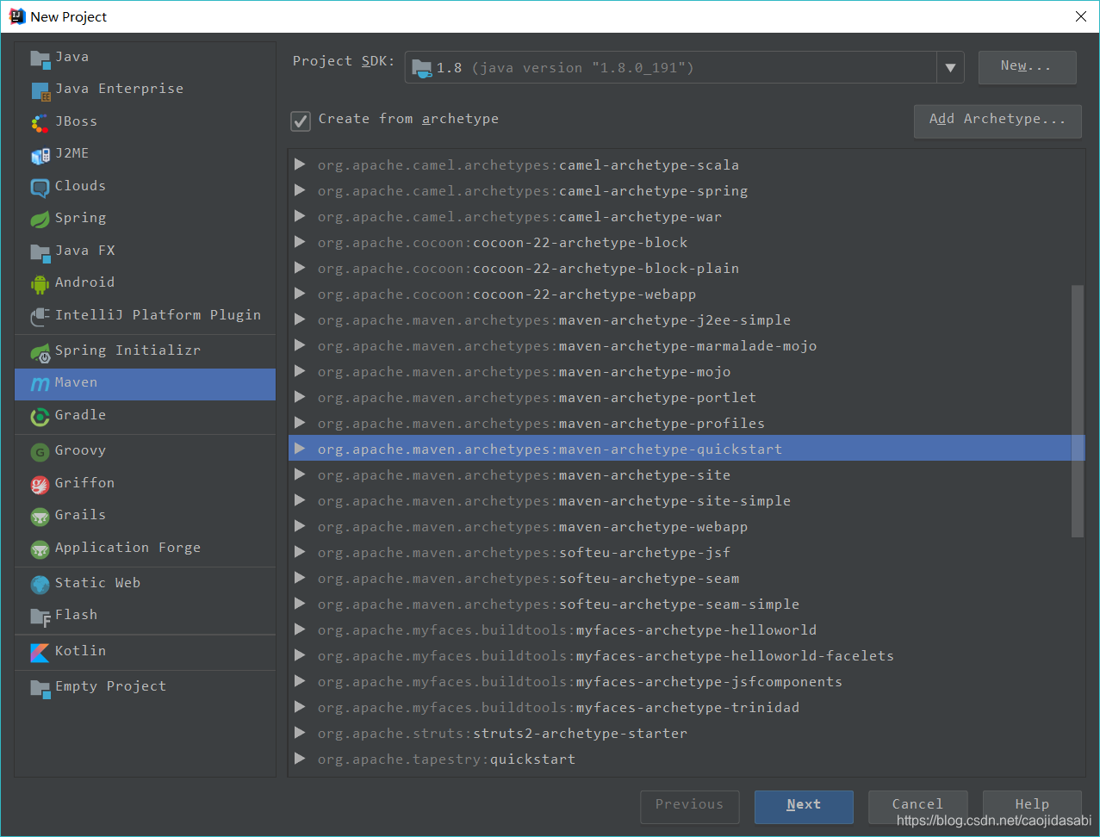The width and height of the screenshot is (1100, 837).
Task: Click the Static Web globe icon
Action: [x=40, y=585]
